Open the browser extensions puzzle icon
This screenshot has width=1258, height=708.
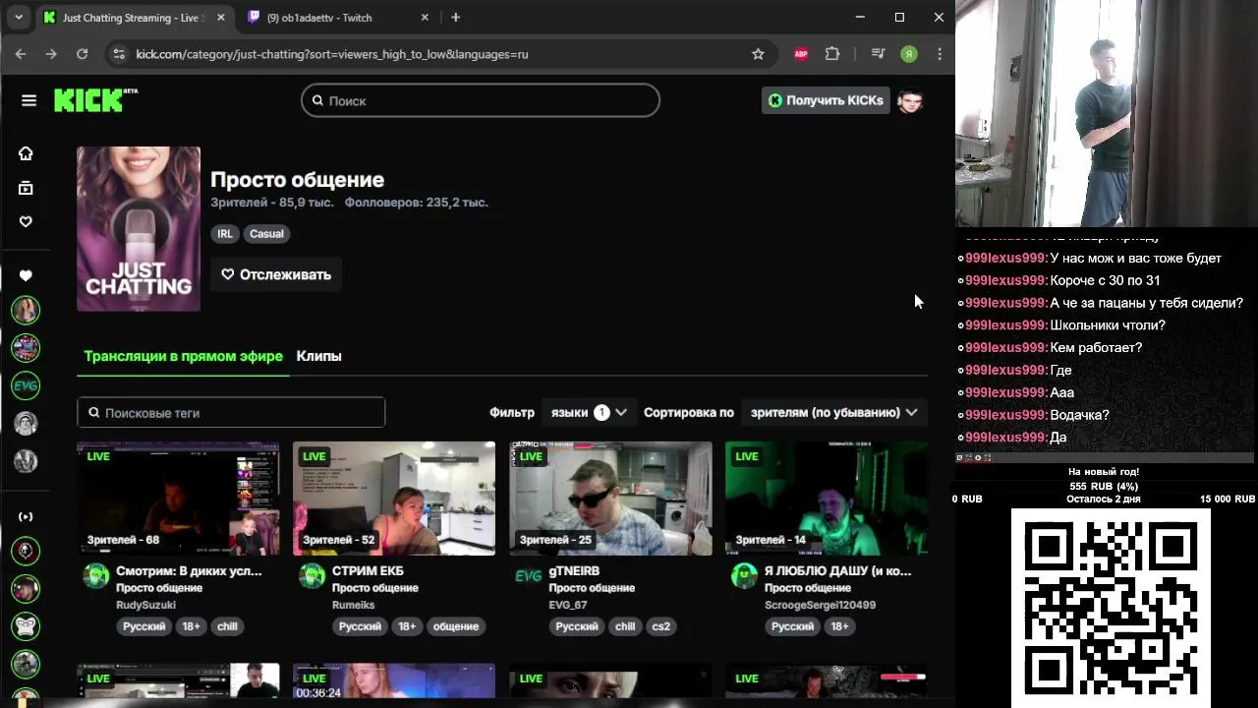(x=832, y=54)
